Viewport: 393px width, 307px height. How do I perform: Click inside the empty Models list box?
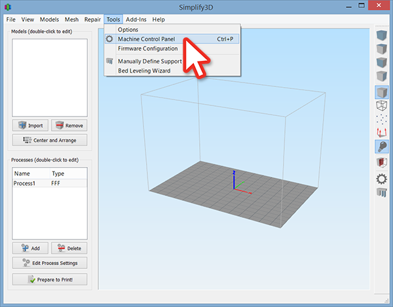[50, 78]
